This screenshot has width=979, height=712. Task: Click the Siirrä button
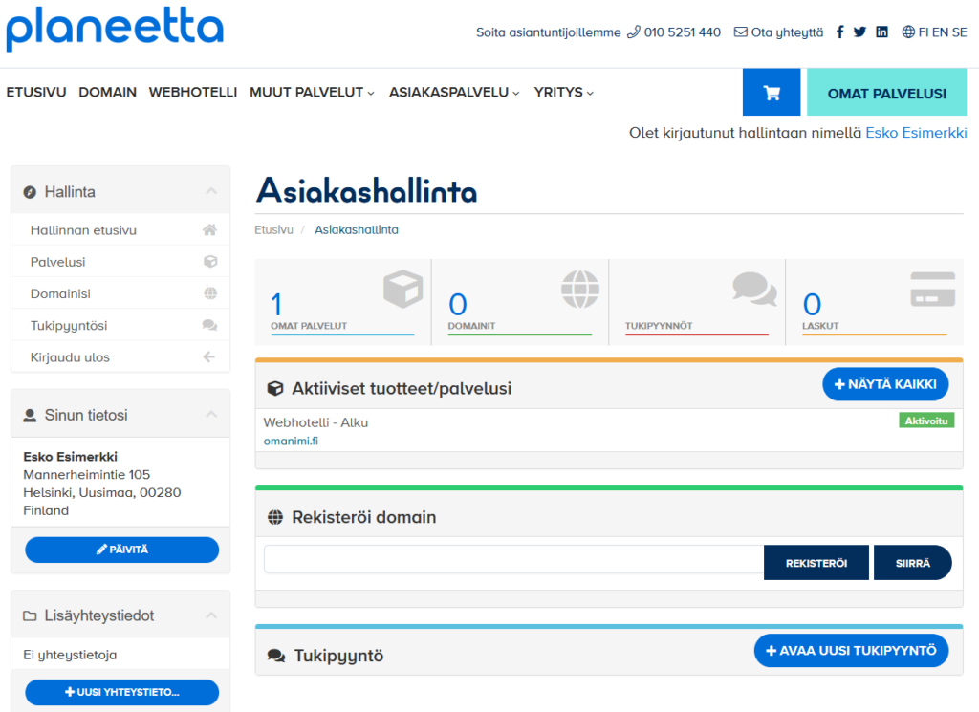point(913,563)
